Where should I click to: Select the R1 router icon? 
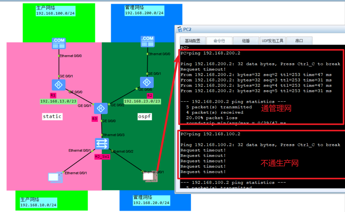coord(59,85)
